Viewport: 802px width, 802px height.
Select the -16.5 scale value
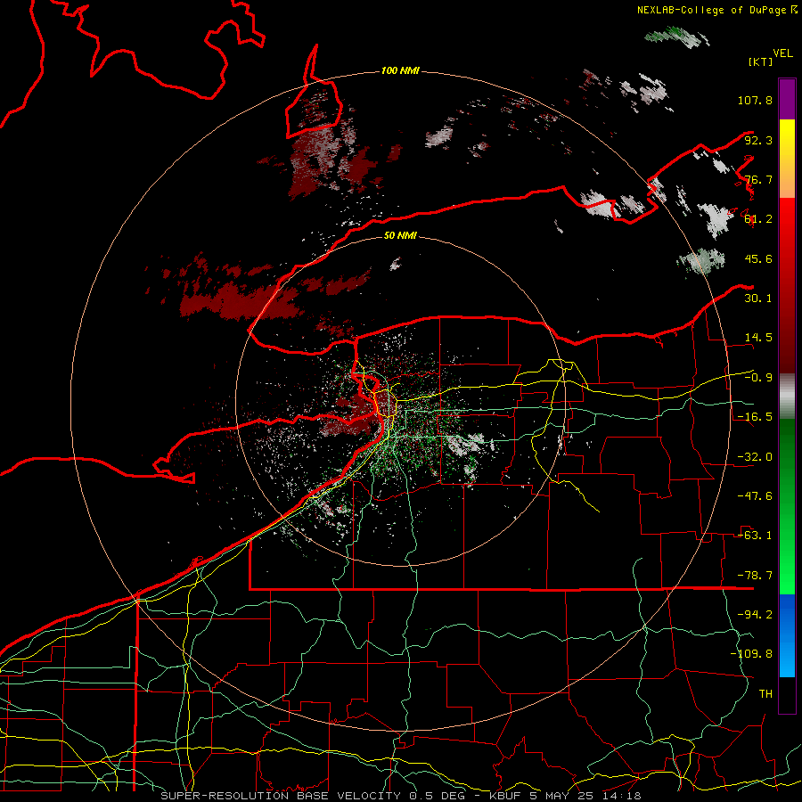click(x=755, y=417)
